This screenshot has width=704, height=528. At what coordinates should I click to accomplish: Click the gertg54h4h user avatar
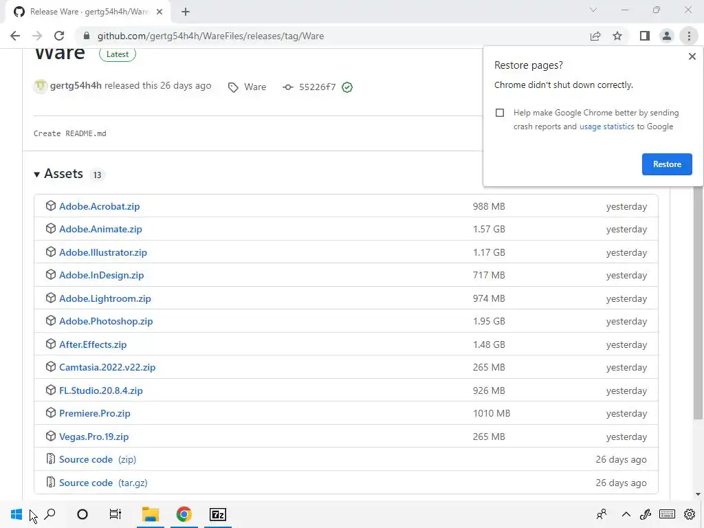41,86
